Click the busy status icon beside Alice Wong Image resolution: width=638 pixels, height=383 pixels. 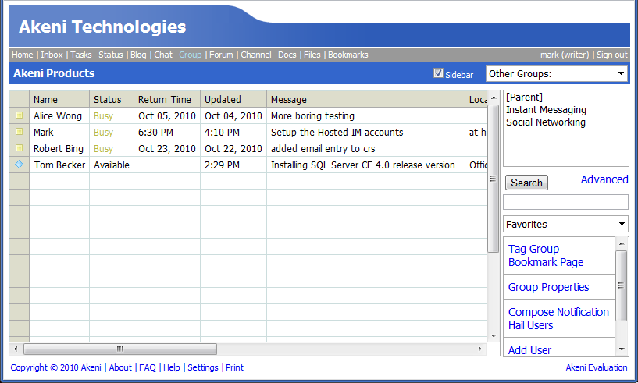[20, 116]
